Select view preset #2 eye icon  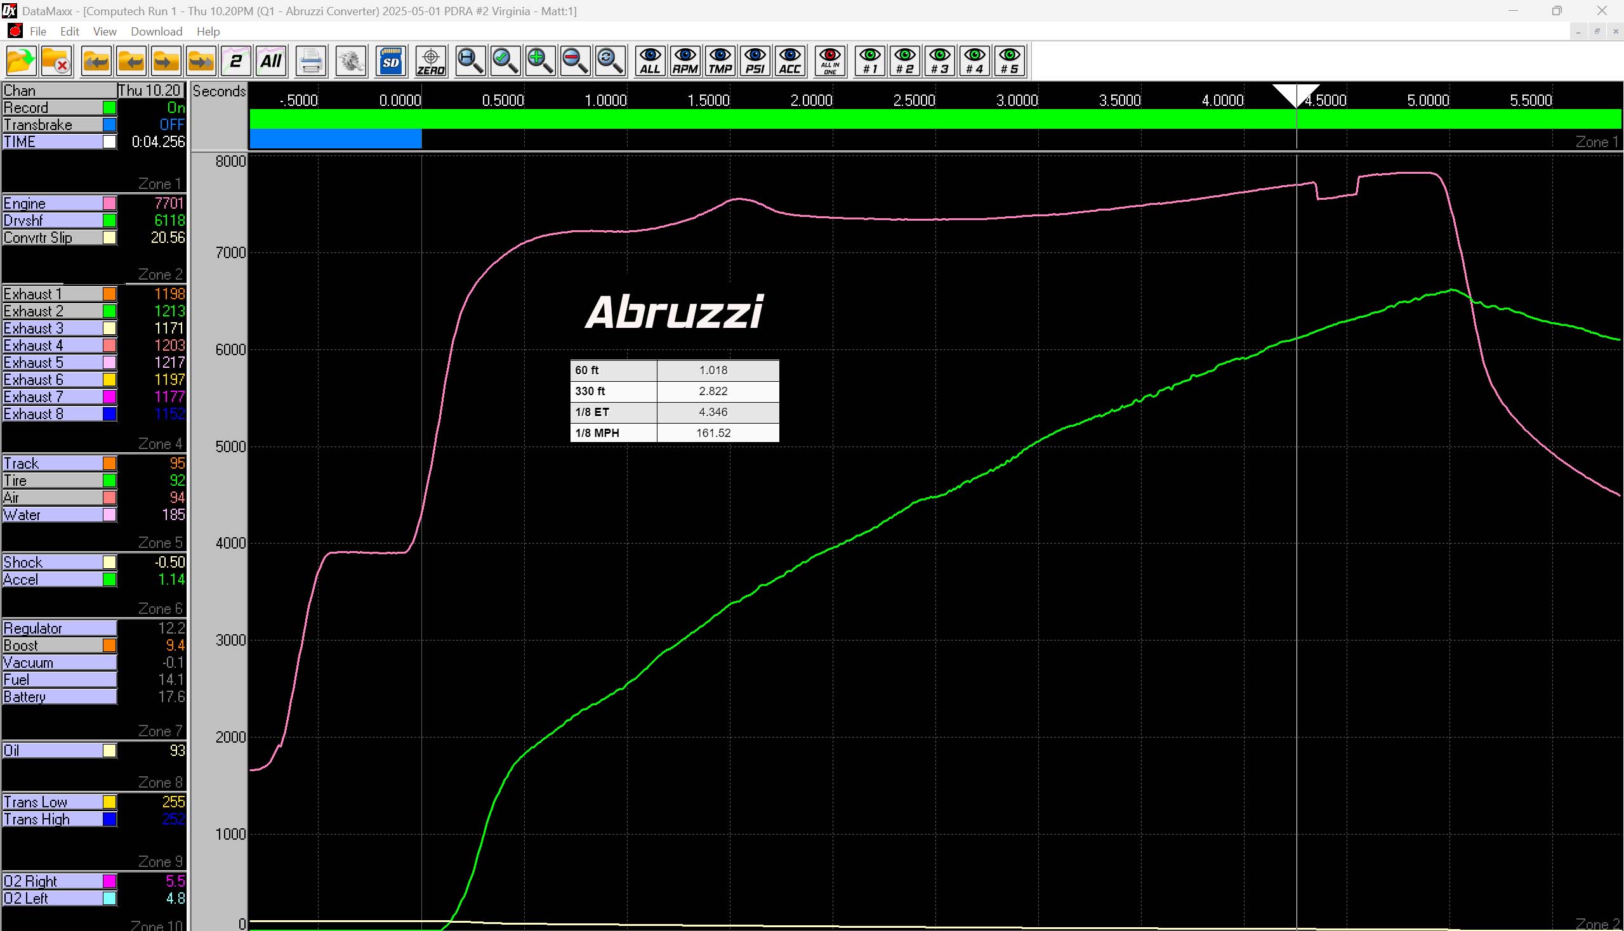pyautogui.click(x=905, y=62)
